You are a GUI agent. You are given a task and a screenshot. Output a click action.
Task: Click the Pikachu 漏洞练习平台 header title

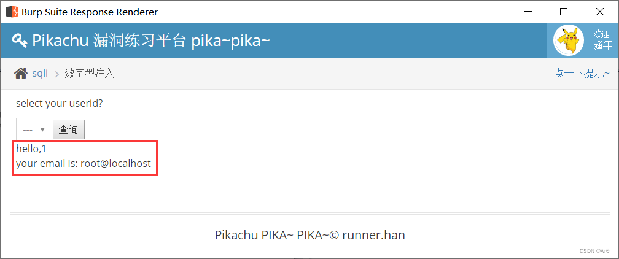(151, 41)
